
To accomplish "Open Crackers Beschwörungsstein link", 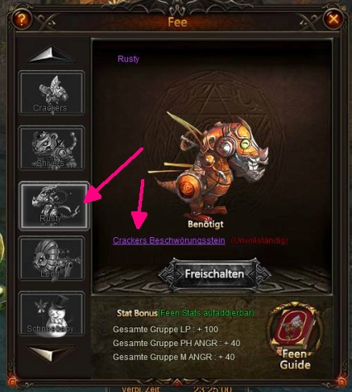I will [169, 240].
